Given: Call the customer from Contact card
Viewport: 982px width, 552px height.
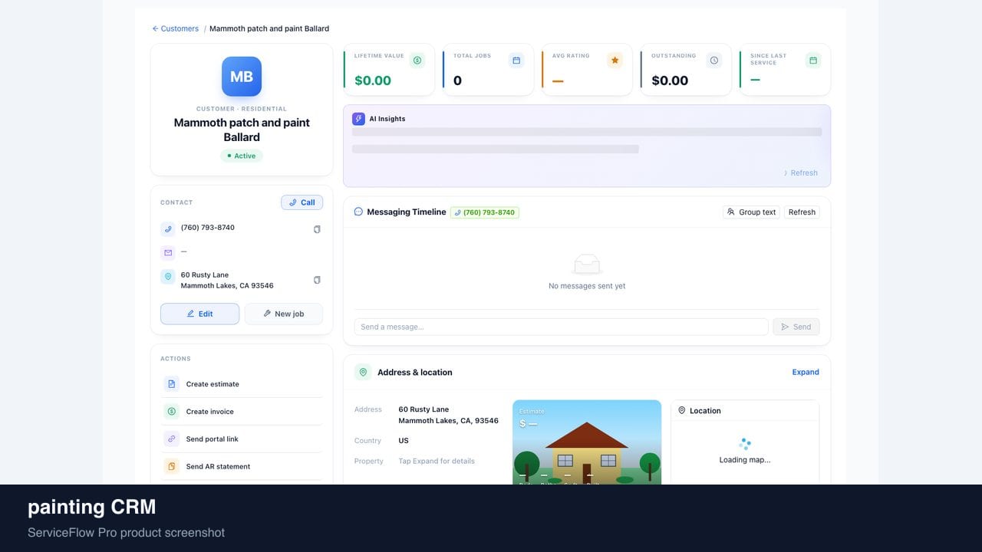Looking at the screenshot, I should point(302,202).
